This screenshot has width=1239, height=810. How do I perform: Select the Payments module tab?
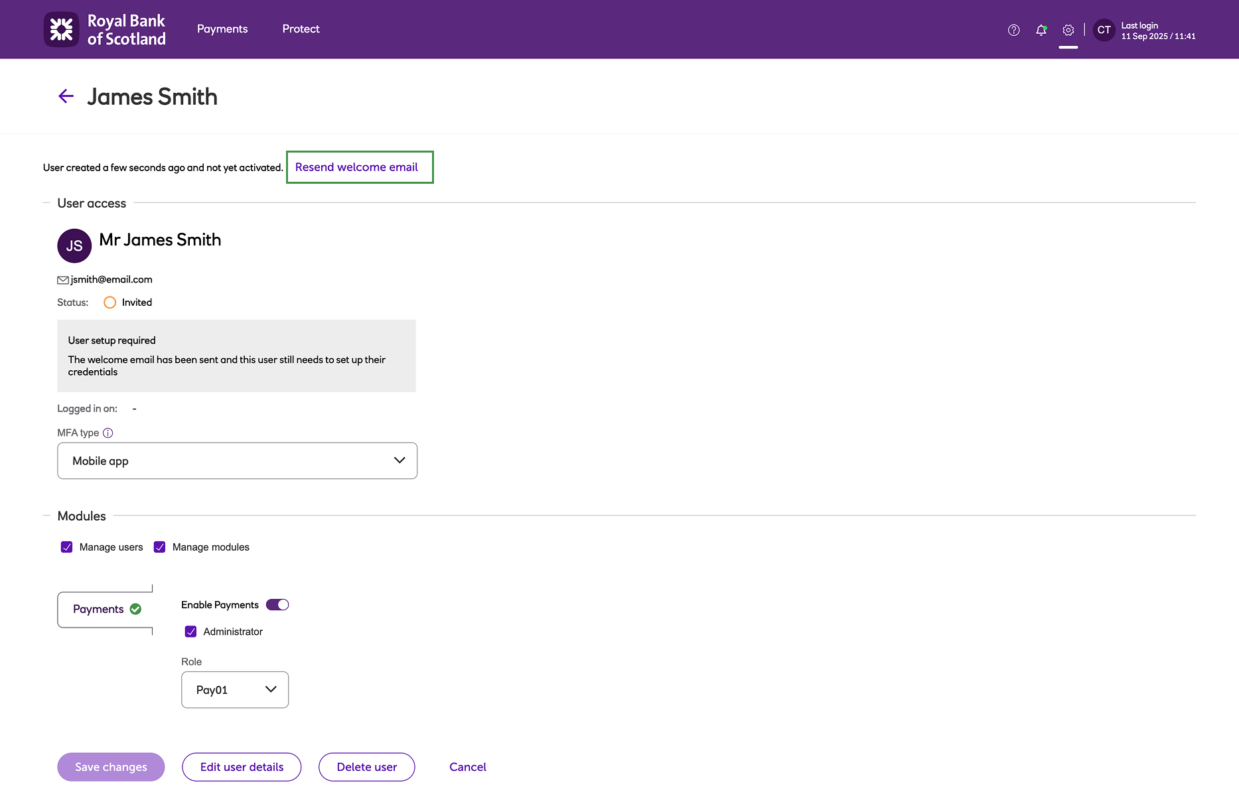point(106,609)
